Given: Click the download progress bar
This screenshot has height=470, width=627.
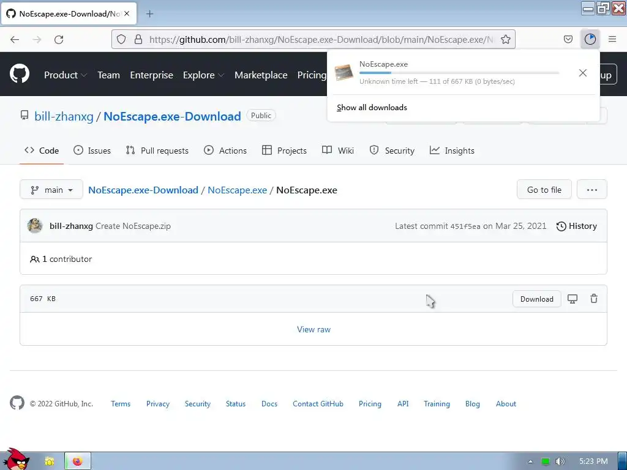Looking at the screenshot, I should [459, 73].
